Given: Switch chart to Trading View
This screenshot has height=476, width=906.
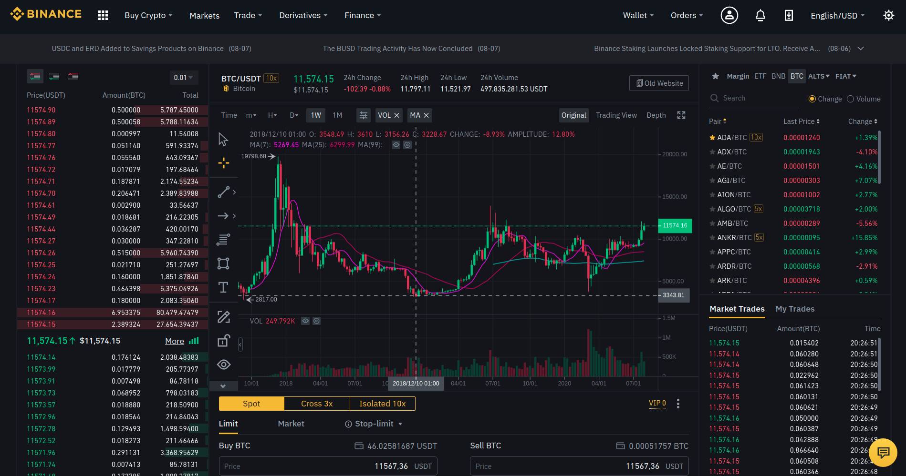Looking at the screenshot, I should 616,115.
